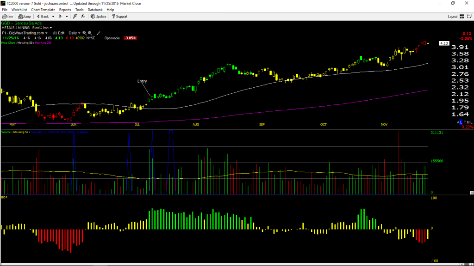
Task: Click the Volume legend label
Action: 6,132
